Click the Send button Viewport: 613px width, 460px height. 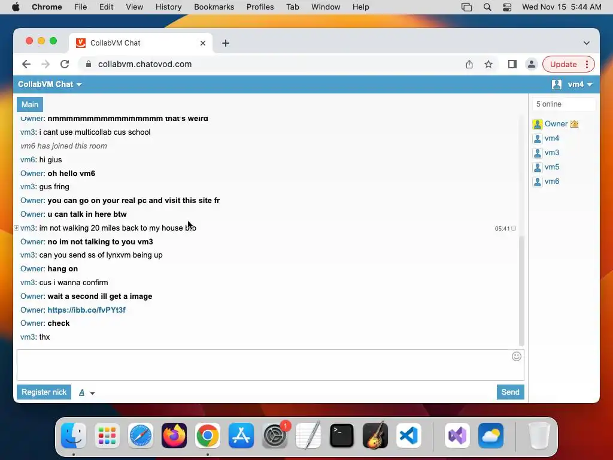coord(510,392)
